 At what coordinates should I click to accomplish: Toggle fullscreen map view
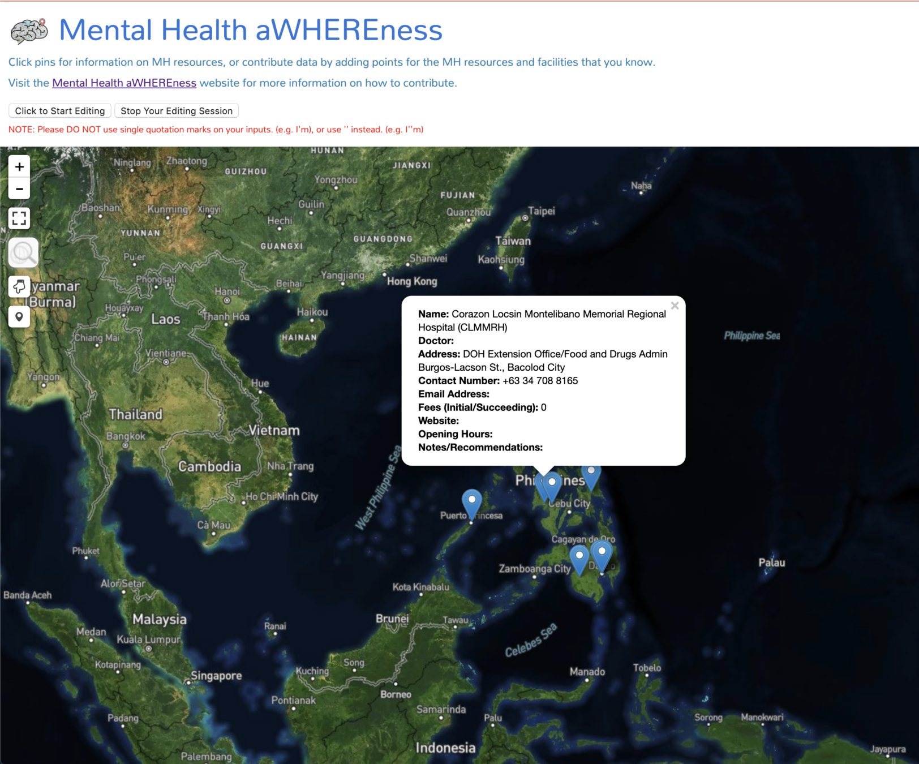point(19,218)
